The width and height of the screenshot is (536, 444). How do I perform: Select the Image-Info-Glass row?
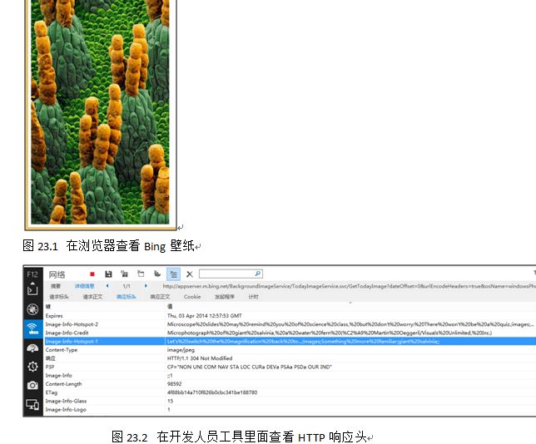pos(290,401)
